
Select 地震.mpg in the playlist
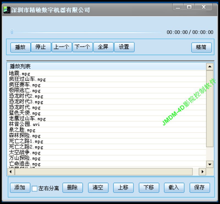(x=20, y=74)
